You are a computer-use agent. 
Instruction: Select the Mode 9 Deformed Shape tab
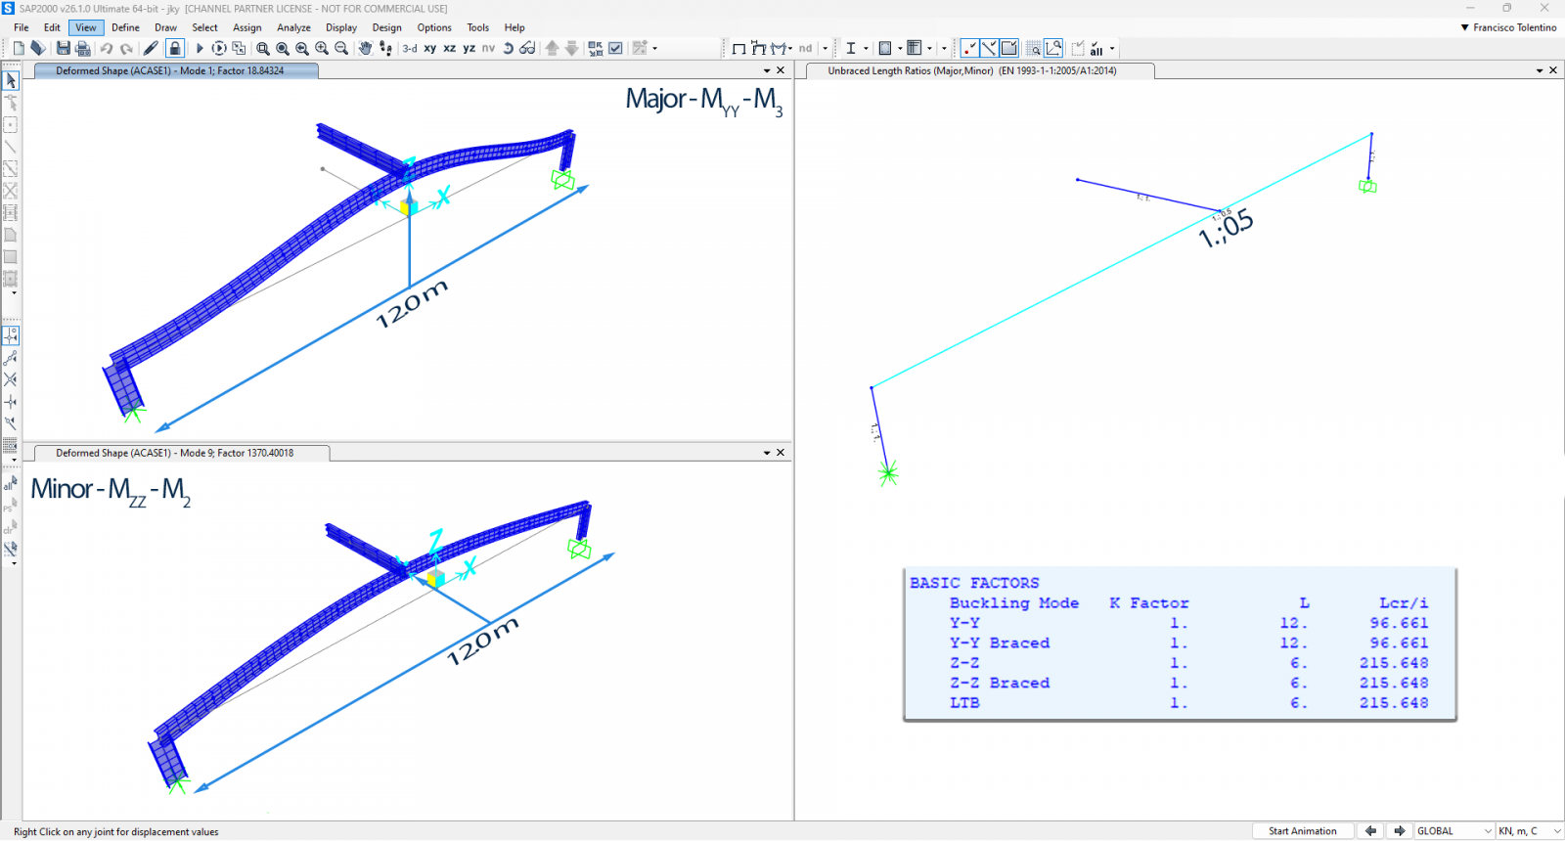point(175,453)
